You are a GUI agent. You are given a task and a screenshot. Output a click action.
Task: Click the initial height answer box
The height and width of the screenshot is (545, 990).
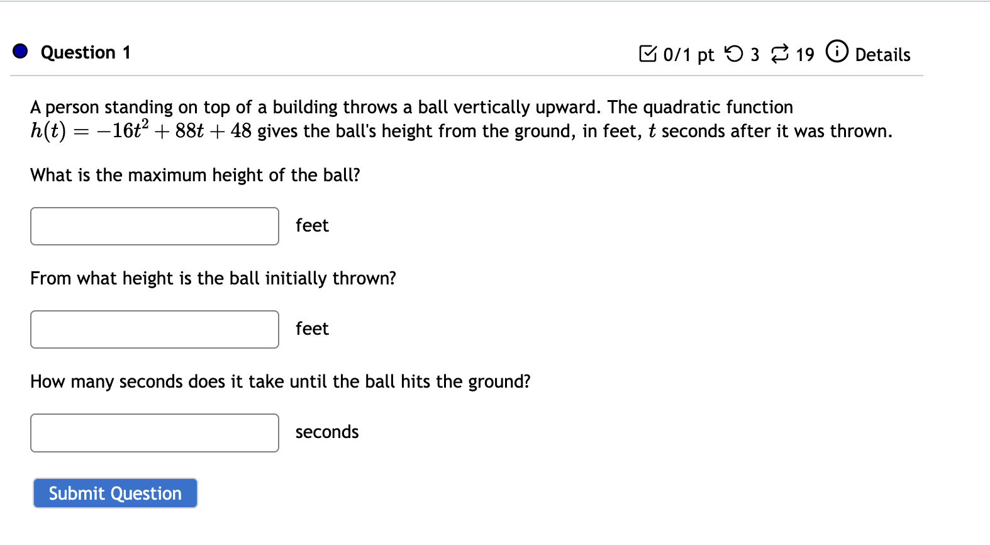(x=154, y=329)
